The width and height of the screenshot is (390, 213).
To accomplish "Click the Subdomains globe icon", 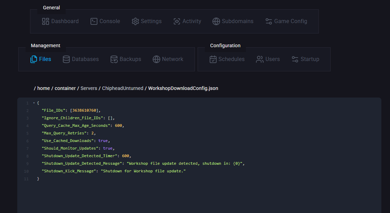I will [x=216, y=21].
